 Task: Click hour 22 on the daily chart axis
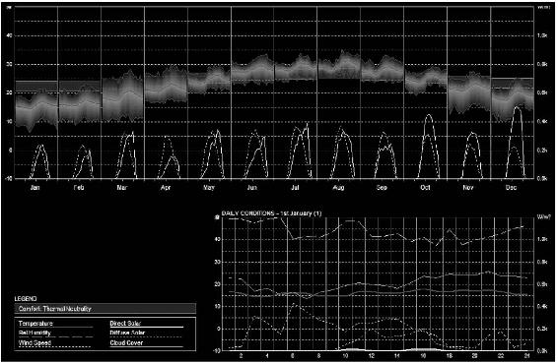(x=501, y=355)
